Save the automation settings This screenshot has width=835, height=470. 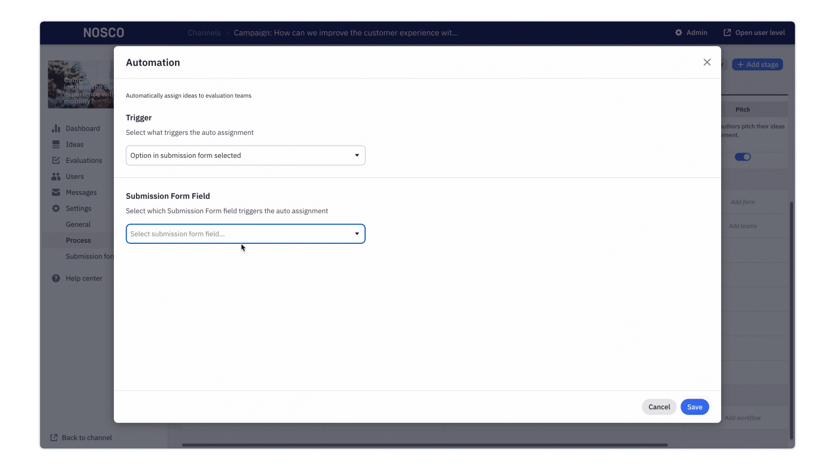694,407
